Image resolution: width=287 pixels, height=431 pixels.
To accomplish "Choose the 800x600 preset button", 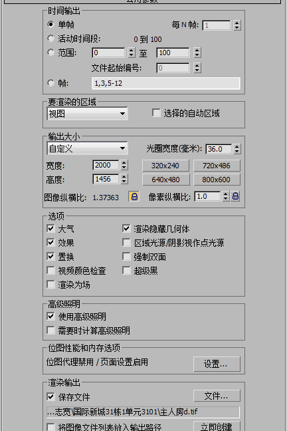I will point(217,180).
